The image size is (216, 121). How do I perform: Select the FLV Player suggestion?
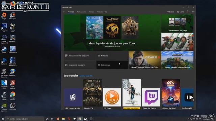[x=112, y=99]
